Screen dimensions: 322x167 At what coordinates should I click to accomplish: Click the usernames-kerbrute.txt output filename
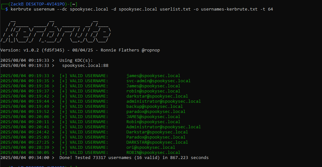(x=229, y=9)
